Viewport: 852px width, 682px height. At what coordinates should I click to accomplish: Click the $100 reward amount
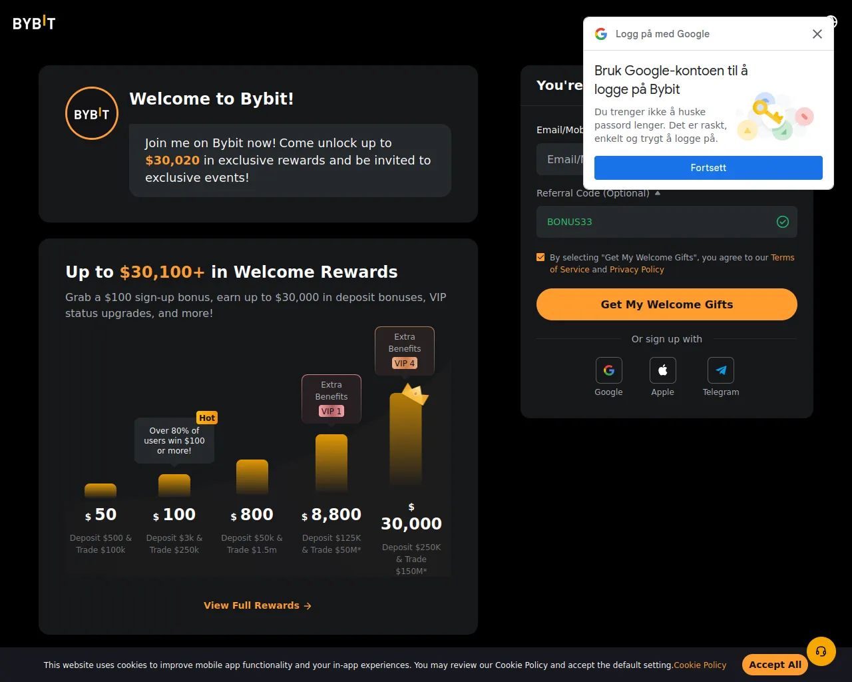pyautogui.click(x=174, y=515)
